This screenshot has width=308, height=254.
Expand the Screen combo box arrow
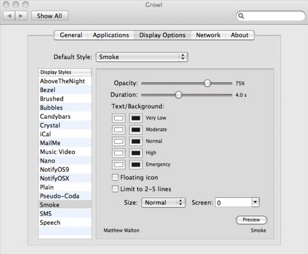[255, 202]
